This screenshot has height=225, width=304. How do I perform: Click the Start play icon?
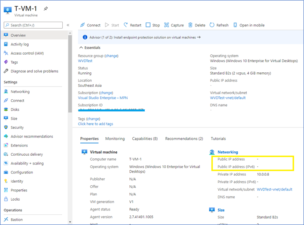[x=107, y=25]
